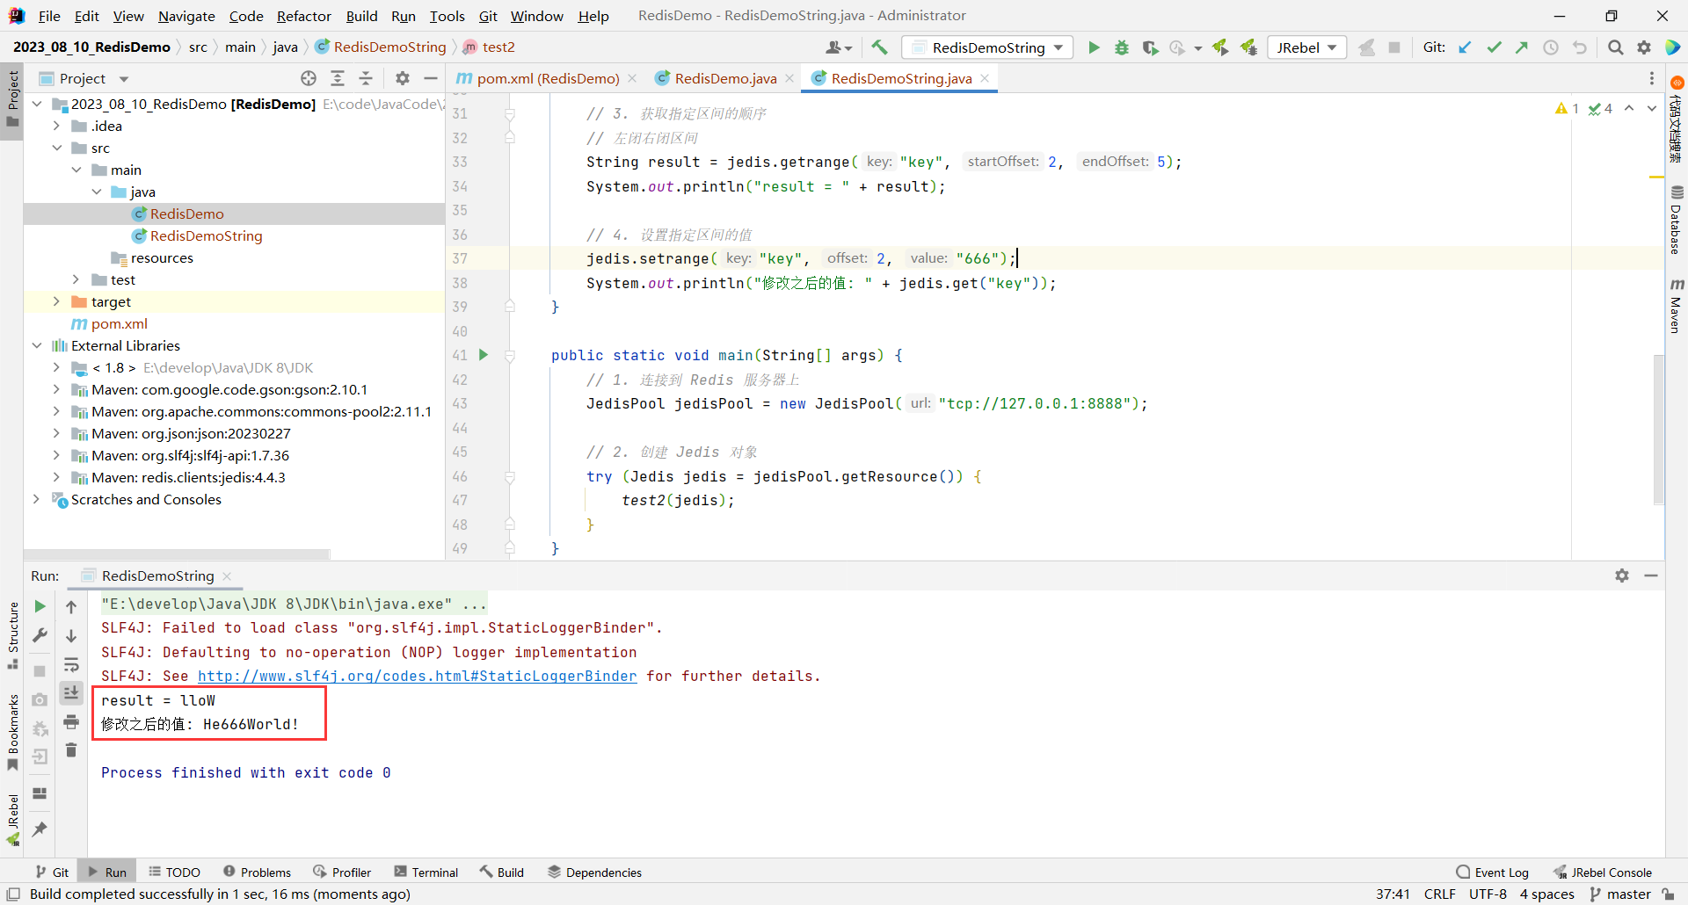Open IDE settings with the gear icon
Screen dimensions: 1688x905
(x=1644, y=47)
